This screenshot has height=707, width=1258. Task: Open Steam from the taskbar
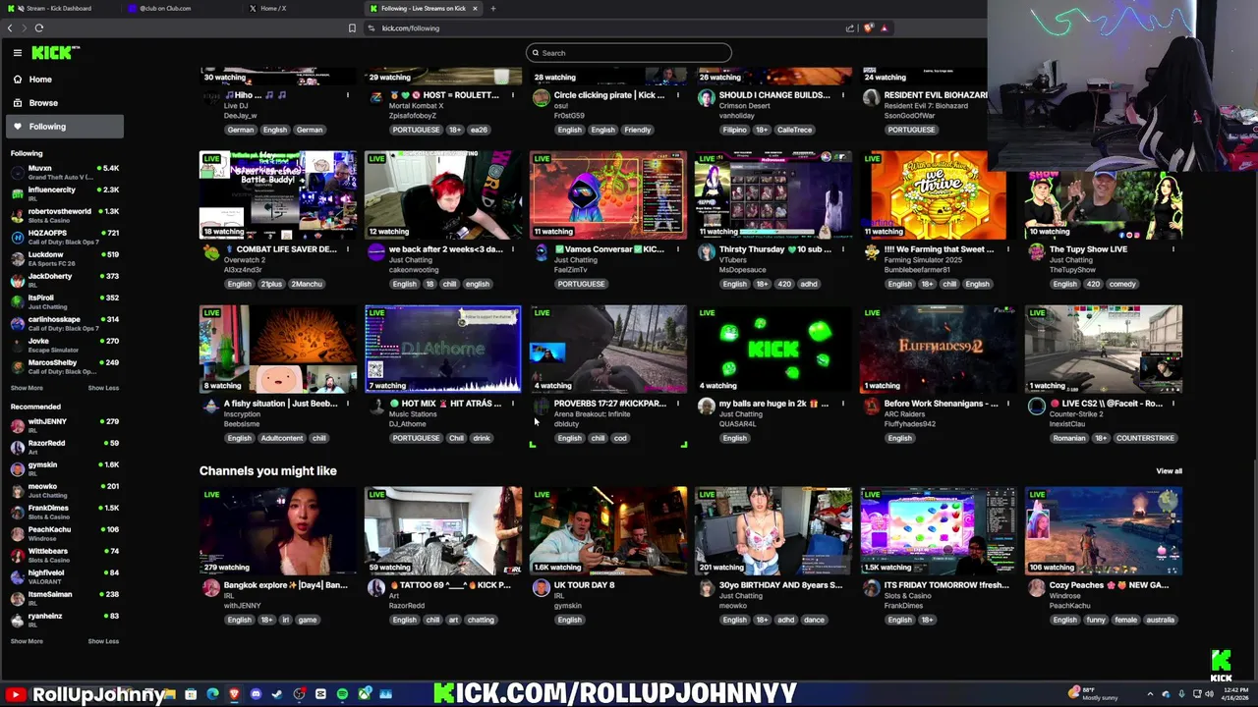277,694
